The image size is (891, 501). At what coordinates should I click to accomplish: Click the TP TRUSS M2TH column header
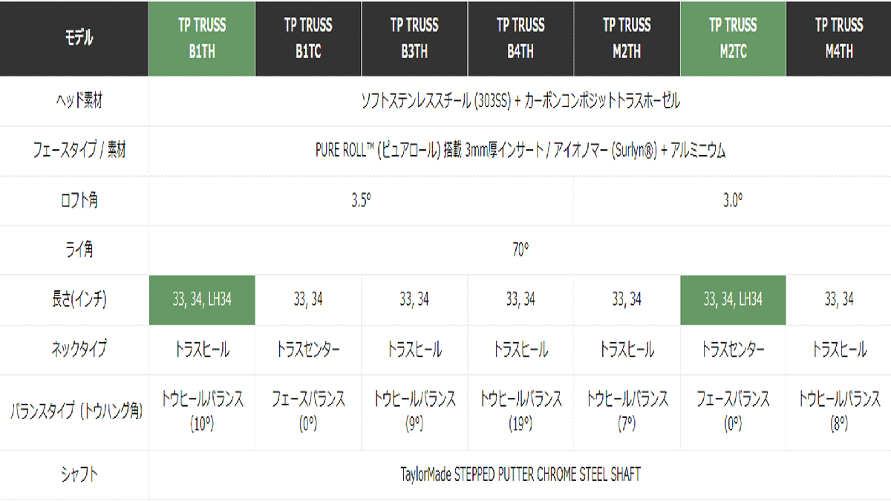[x=627, y=39]
